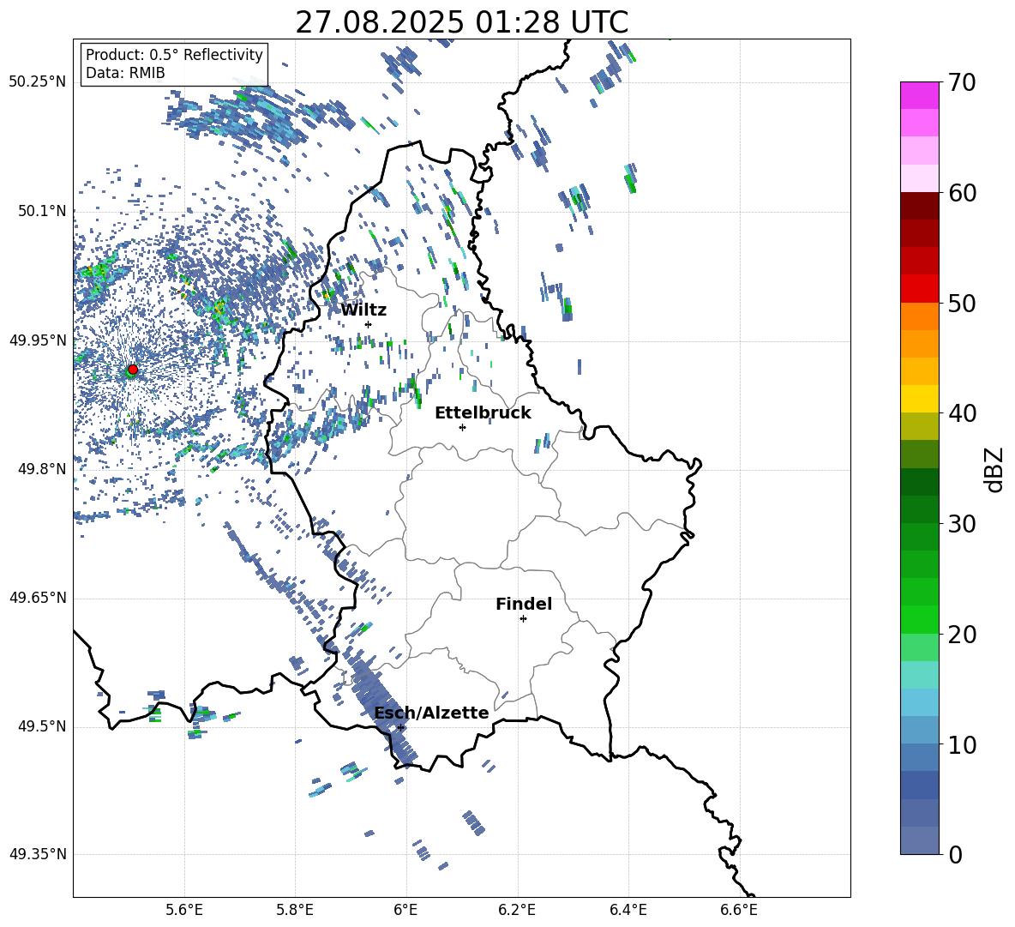The width and height of the screenshot is (1015, 927).
Task: Click the orange colorbar segment below 50
Action: pos(919,316)
